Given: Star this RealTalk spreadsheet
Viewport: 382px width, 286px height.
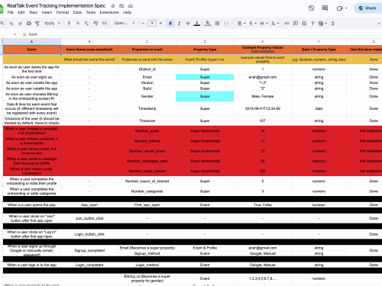Looking at the screenshot, I should [x=113, y=6].
